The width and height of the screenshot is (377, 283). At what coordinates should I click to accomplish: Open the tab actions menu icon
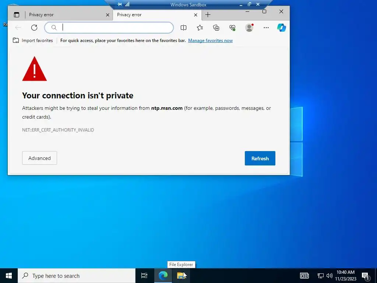click(16, 15)
